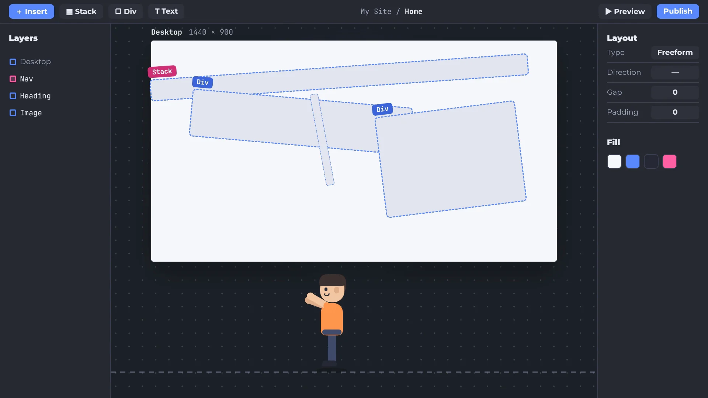Open the Preview mode
The width and height of the screenshot is (708, 398).
(x=625, y=11)
